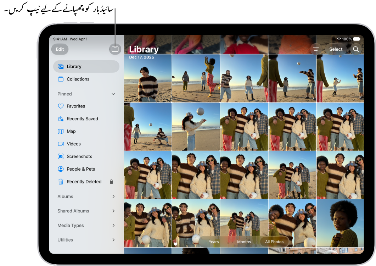This screenshot has width=376, height=266.
Task: Tap the search magnifying glass icon
Action: pyautogui.click(x=356, y=49)
